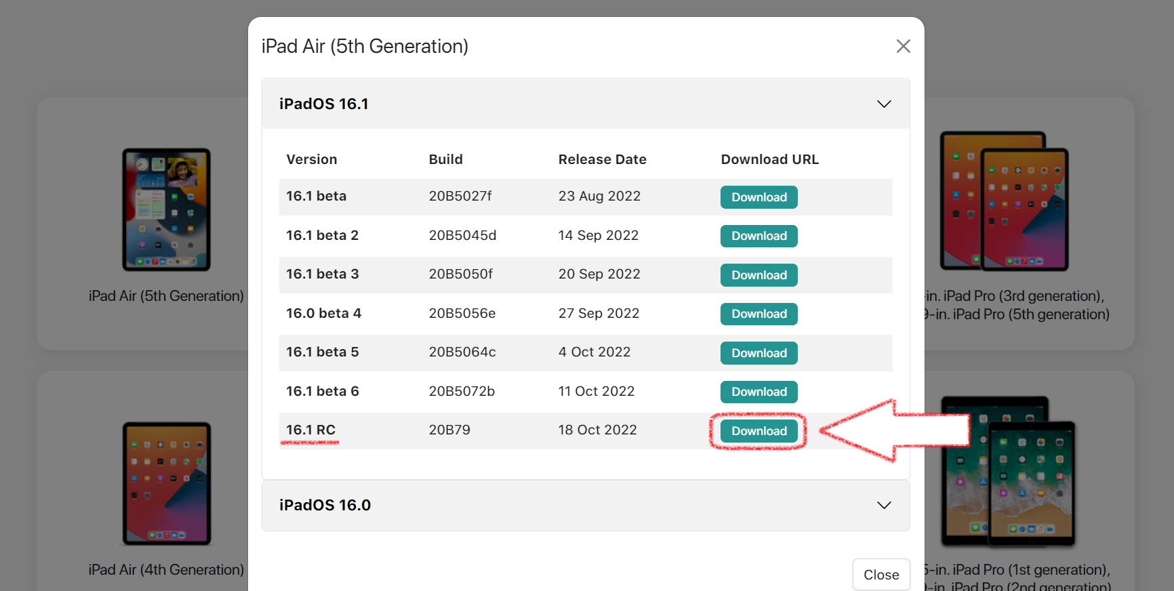Image resolution: width=1174 pixels, height=591 pixels.
Task: Click the iPadOS 16.0 accordion header text
Action: [x=325, y=505]
